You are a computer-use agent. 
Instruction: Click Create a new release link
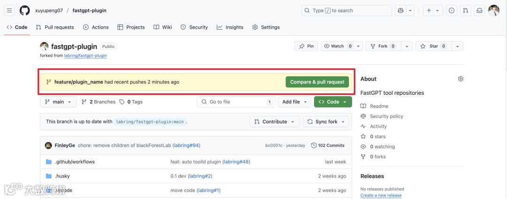click(381, 195)
